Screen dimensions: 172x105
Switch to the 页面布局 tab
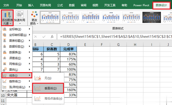pyautogui.click(x=45, y=5)
